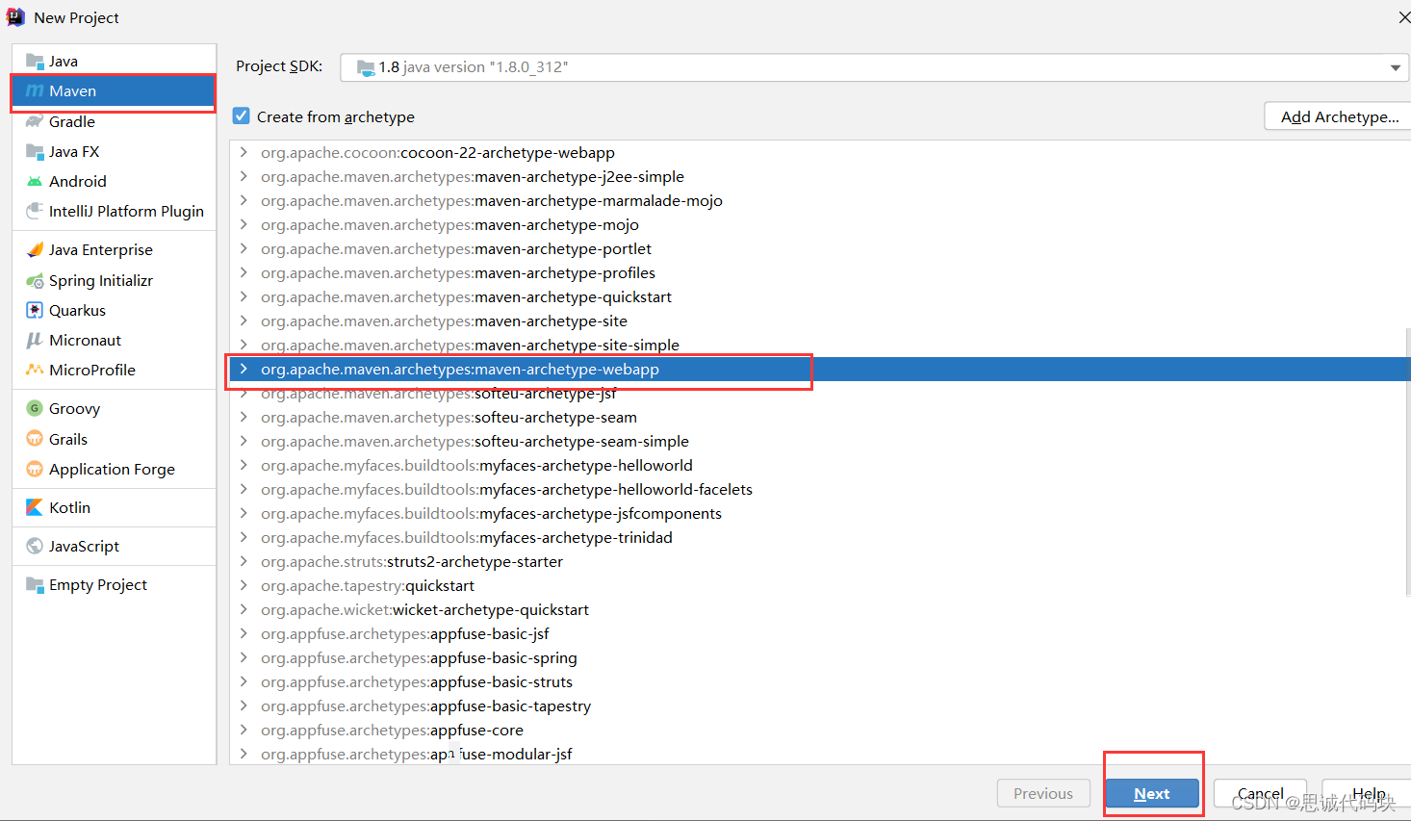Select myfaces-archetype-trinidad row
Screen dimensions: 1411x821
[x=820, y=537]
